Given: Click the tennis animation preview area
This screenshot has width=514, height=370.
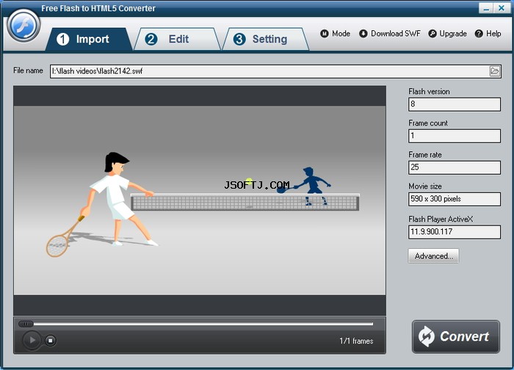Looking at the screenshot, I should (x=200, y=200).
